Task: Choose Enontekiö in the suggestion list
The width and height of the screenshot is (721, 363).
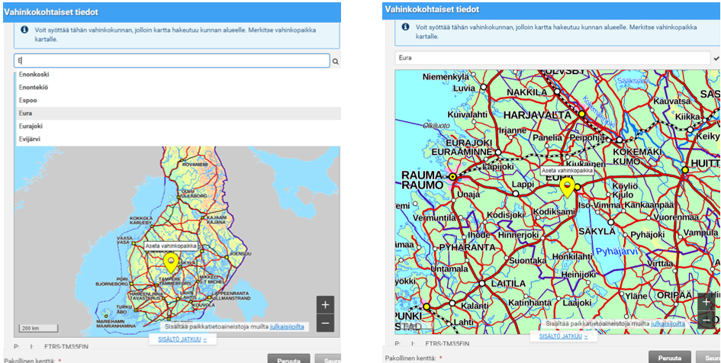Action: click(34, 88)
